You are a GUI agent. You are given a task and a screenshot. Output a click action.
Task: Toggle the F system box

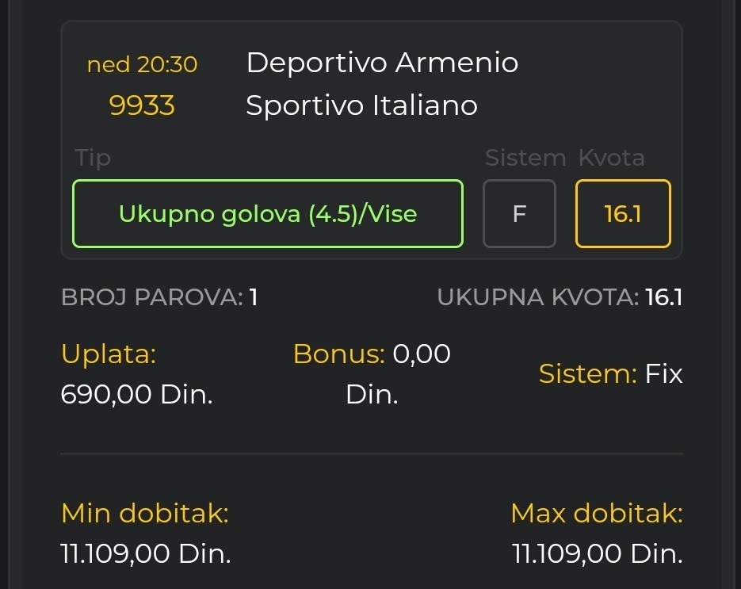click(x=519, y=213)
